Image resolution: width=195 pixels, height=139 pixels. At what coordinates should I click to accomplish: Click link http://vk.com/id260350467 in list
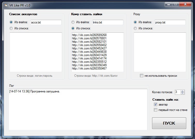click(89, 68)
